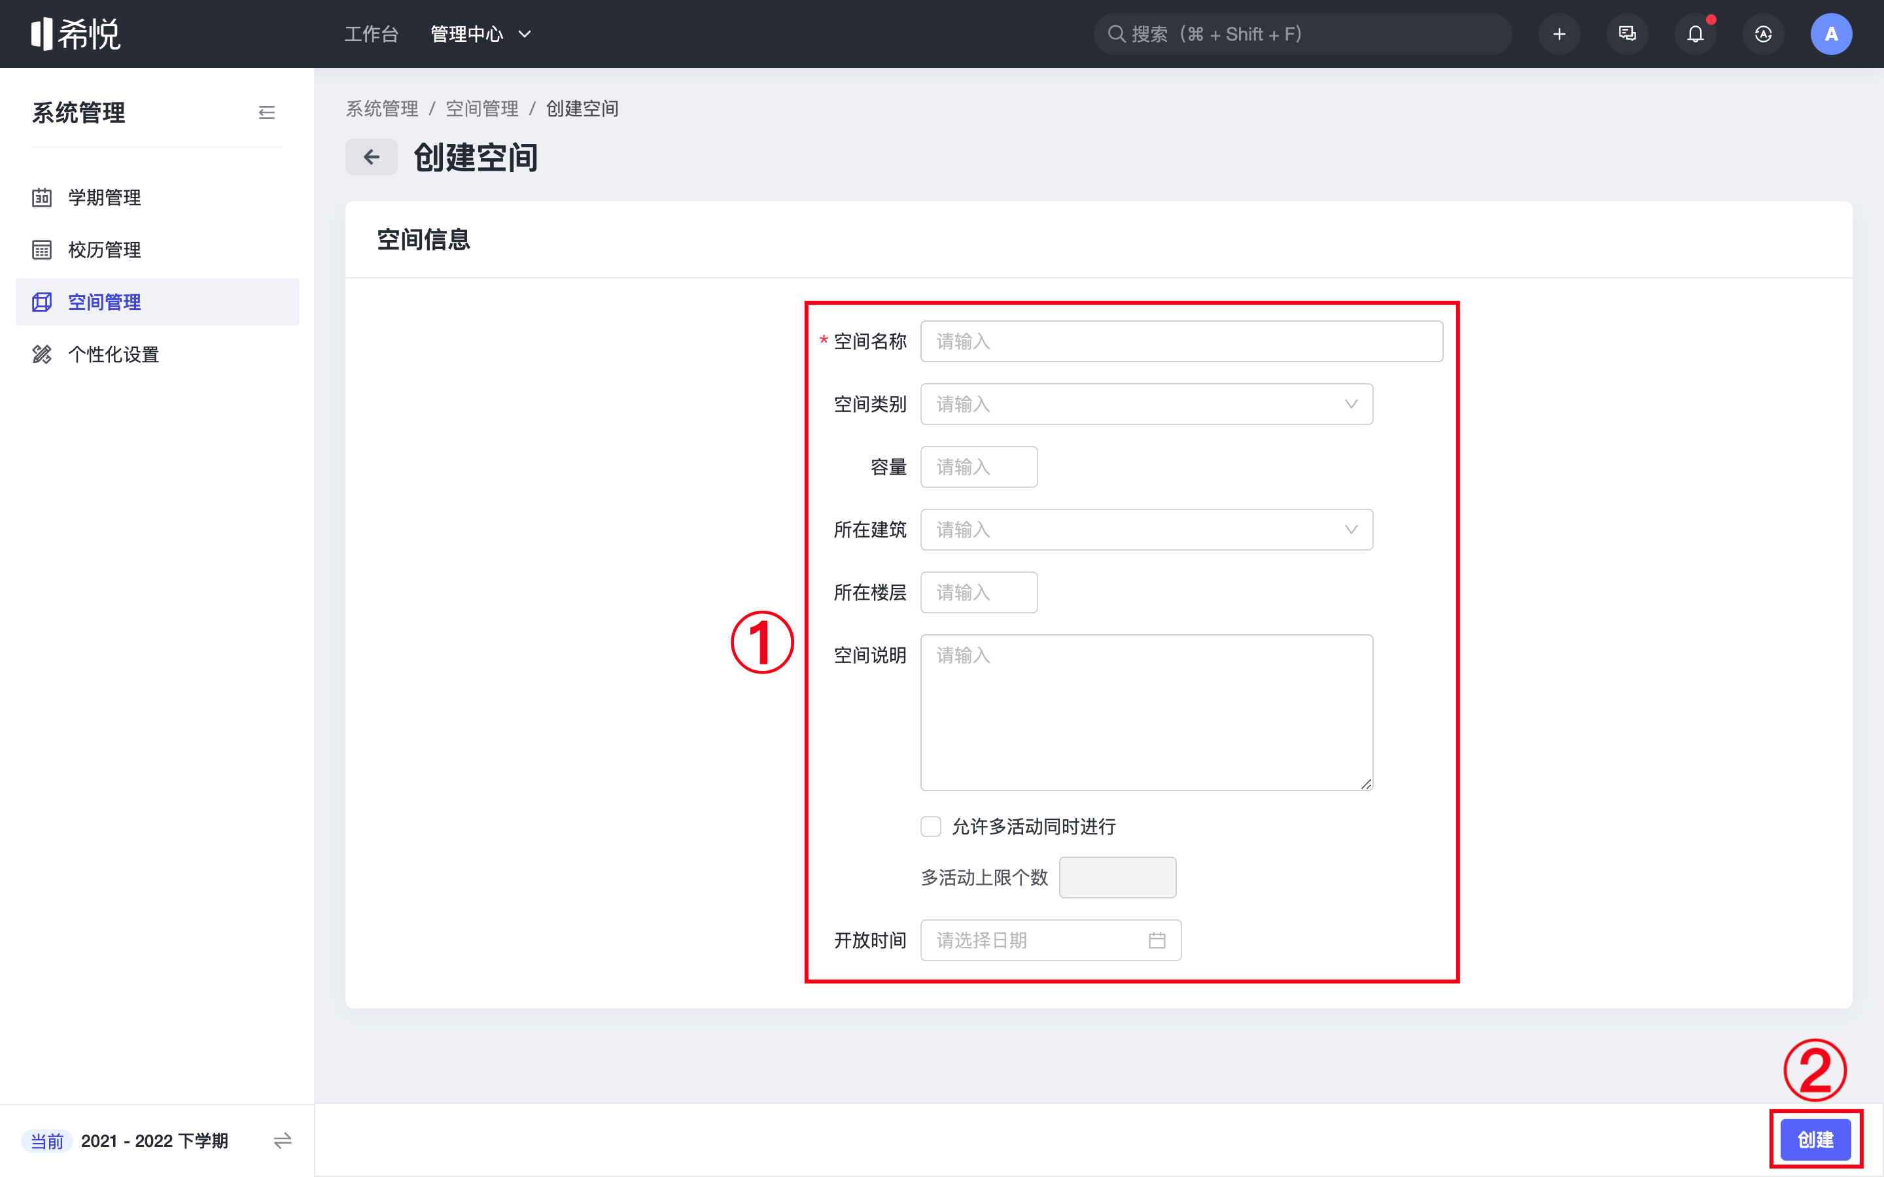Open the 开放时间 date picker

pos(1050,940)
